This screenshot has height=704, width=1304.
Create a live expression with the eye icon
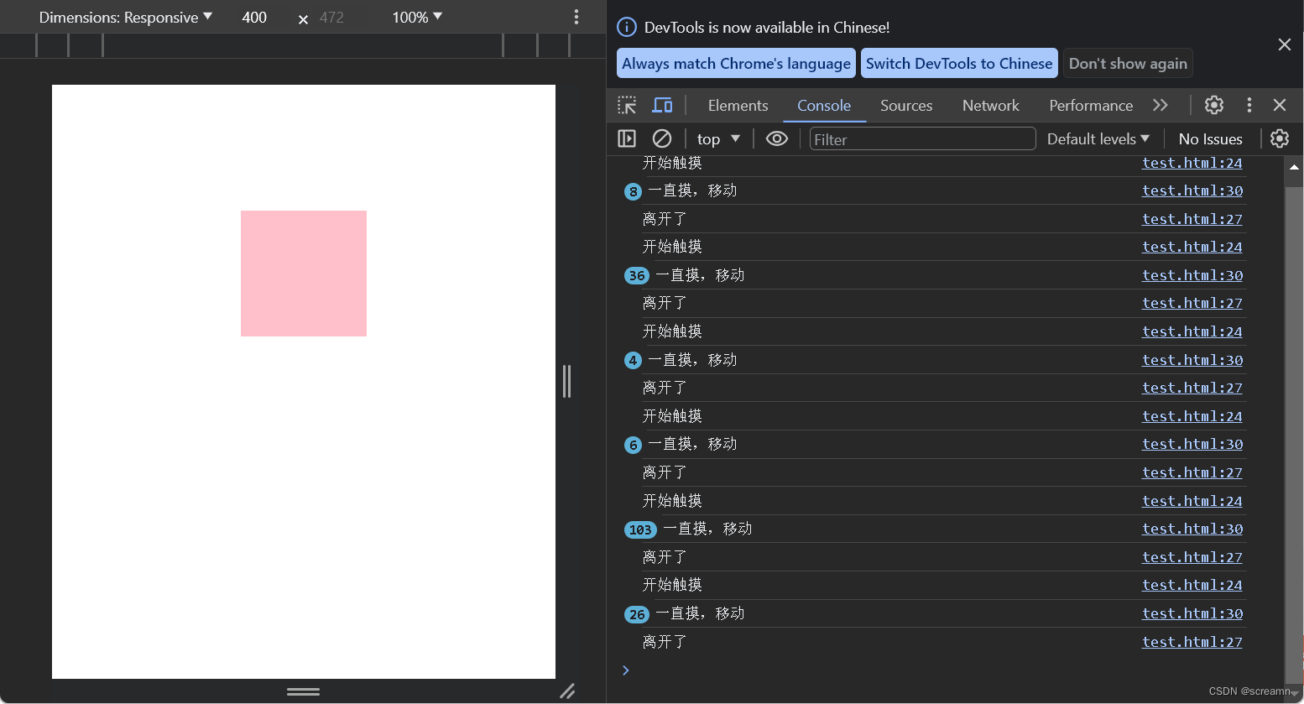(776, 138)
